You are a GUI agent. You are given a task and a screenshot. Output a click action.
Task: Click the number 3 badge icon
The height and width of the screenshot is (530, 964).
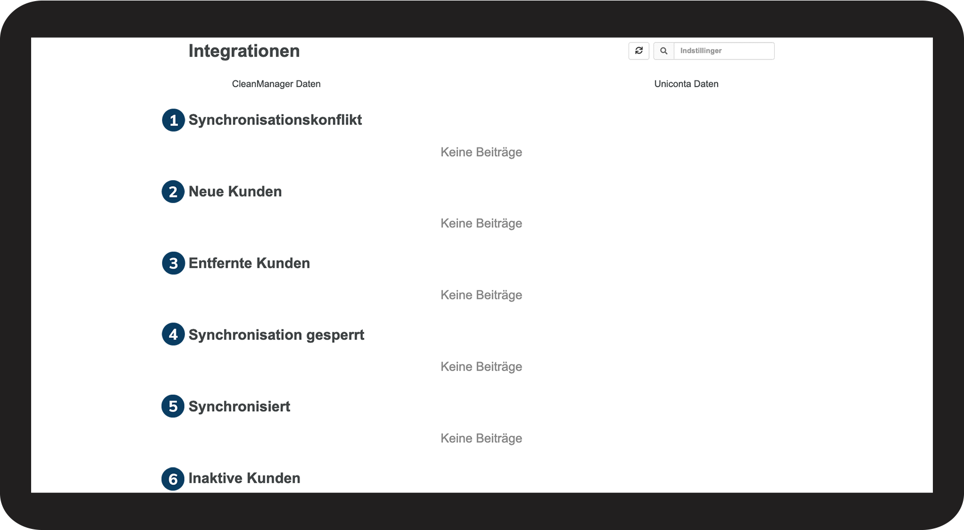173,263
